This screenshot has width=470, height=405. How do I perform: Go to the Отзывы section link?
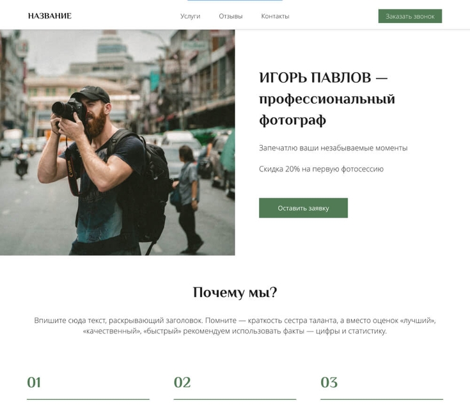tap(230, 16)
